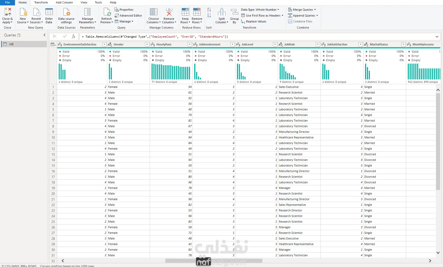Switch to the Help tab
Image resolution: width=443 pixels, height=267 pixels.
click(x=113, y=2)
